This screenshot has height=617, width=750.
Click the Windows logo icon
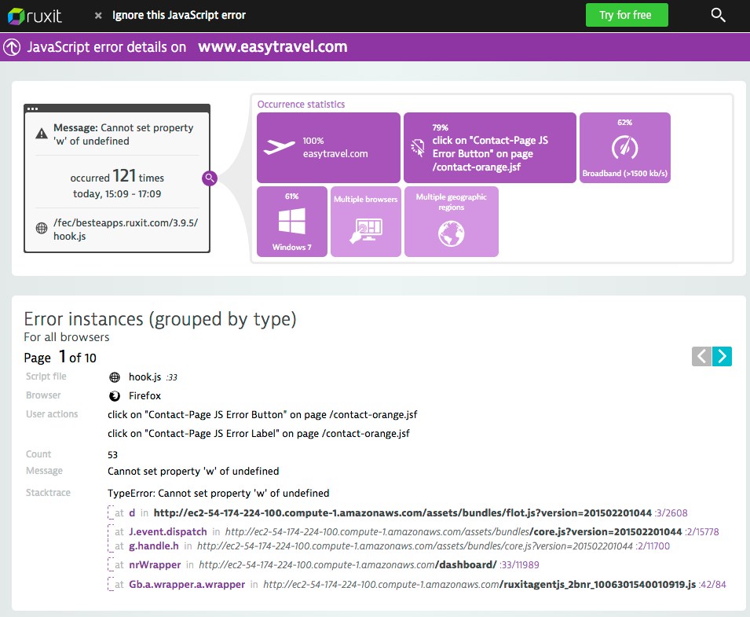coord(292,221)
